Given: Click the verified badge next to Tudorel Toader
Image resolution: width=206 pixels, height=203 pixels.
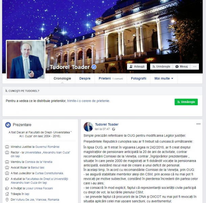Looking at the screenshot, I should (x=94, y=67).
